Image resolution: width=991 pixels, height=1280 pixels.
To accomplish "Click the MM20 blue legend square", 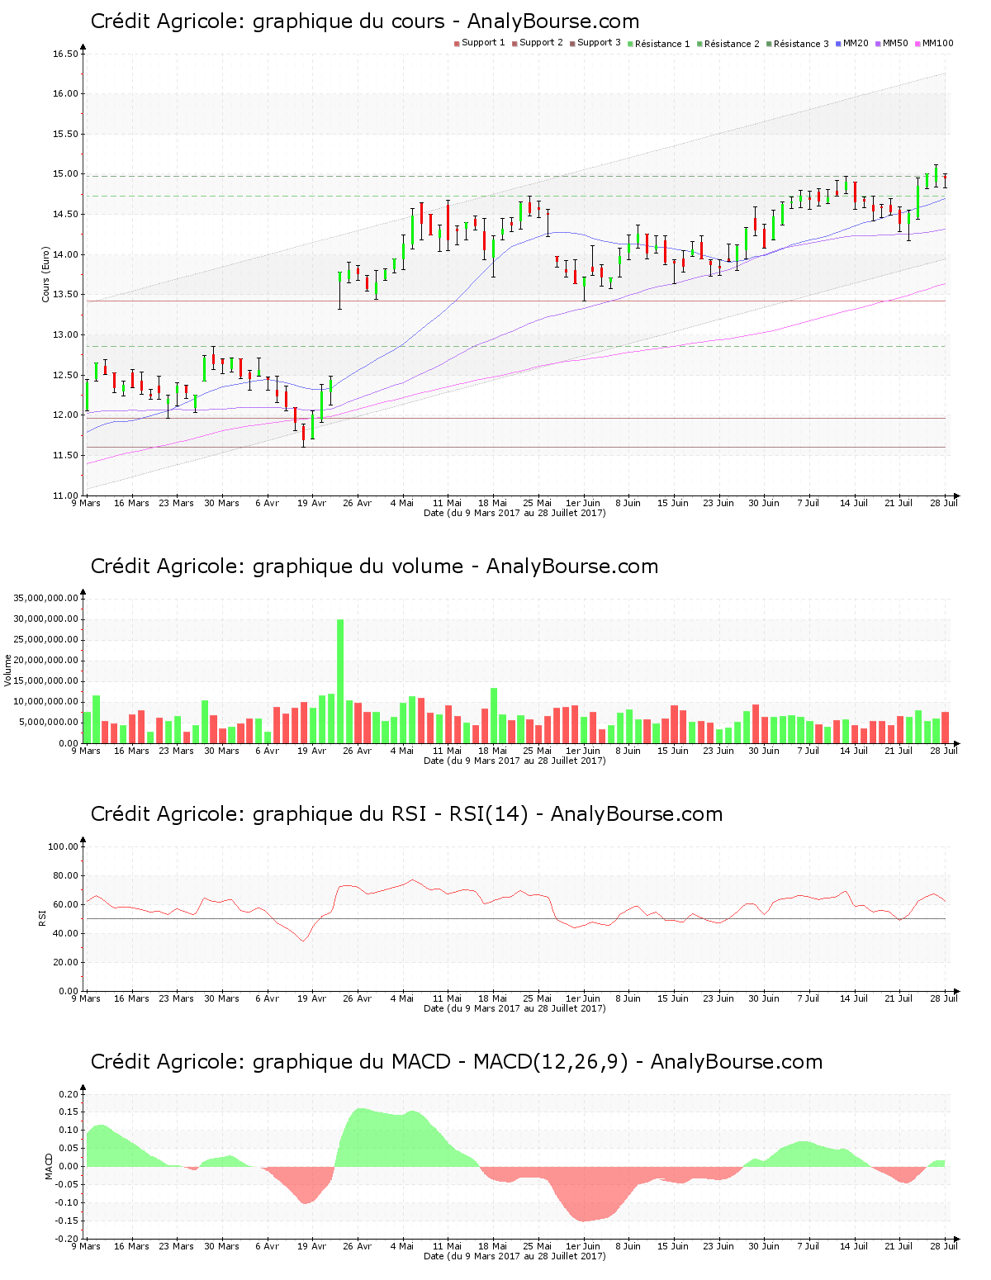I will [x=838, y=44].
